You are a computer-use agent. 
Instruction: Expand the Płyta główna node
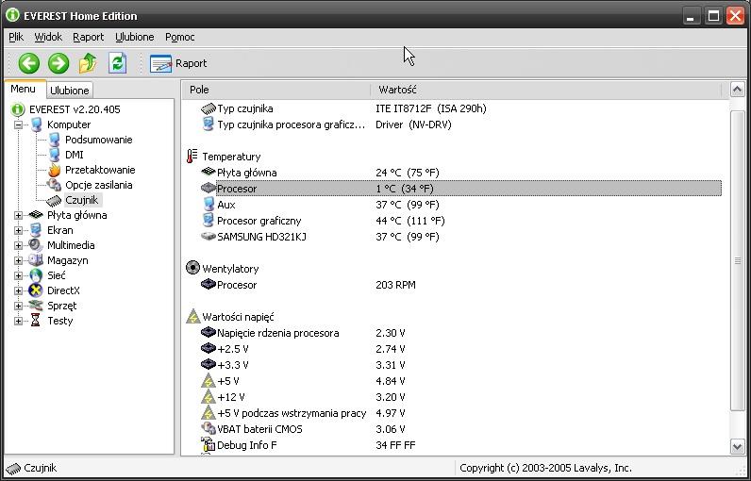[x=18, y=215]
